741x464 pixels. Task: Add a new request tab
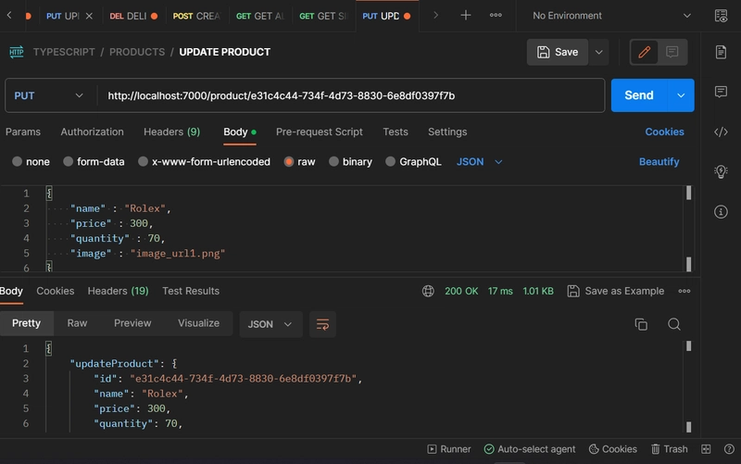(466, 16)
